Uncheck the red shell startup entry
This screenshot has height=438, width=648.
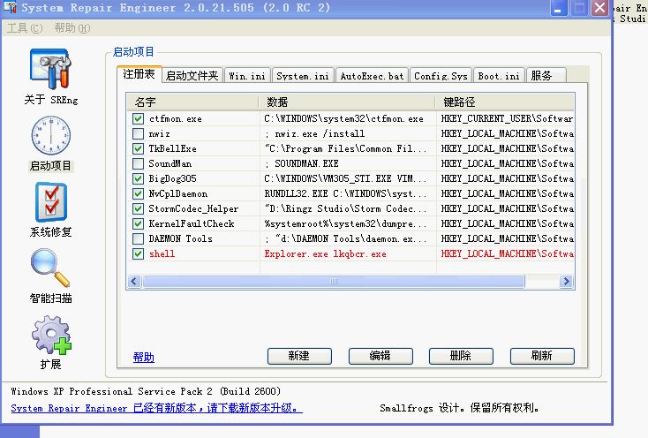pyautogui.click(x=138, y=253)
